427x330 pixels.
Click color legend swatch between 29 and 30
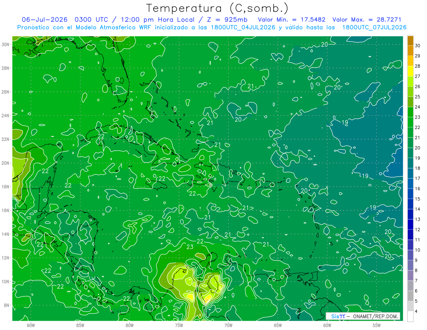410,51
